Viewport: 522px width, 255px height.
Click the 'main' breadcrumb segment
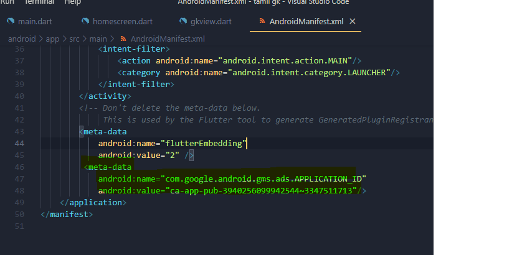click(98, 39)
